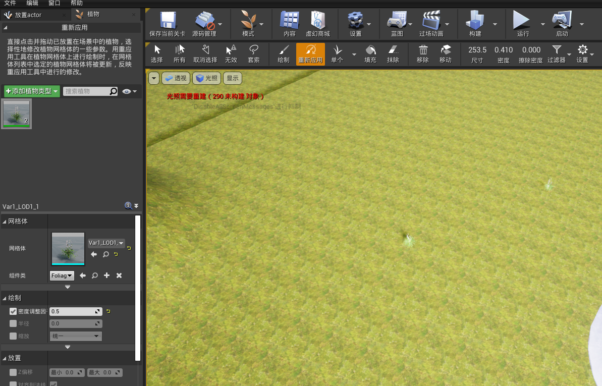Open the foliage Filter (过滤器) icon
The height and width of the screenshot is (386, 602).
(556, 54)
